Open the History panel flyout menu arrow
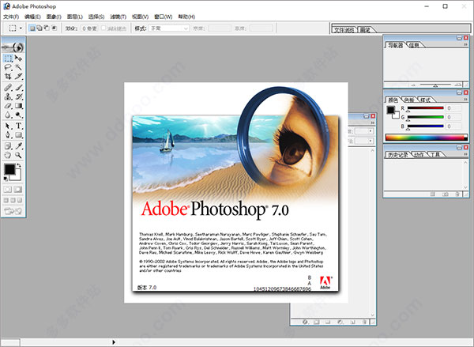This screenshot has height=347, width=474. [465, 154]
